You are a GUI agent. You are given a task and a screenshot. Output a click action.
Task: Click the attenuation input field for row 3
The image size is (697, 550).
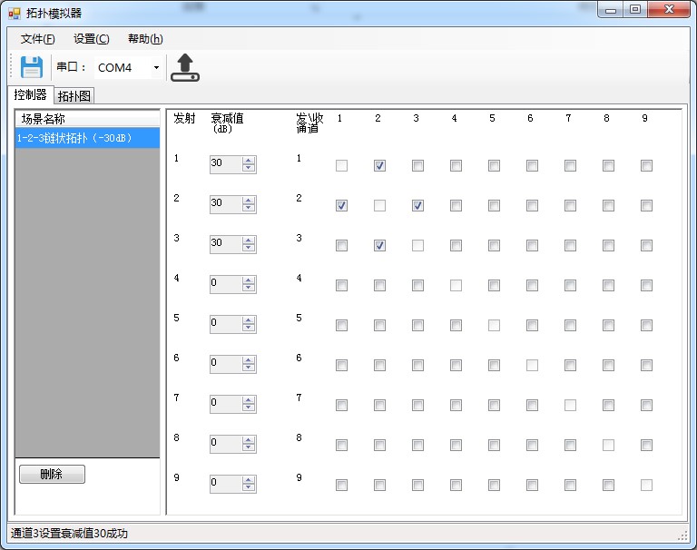point(225,243)
